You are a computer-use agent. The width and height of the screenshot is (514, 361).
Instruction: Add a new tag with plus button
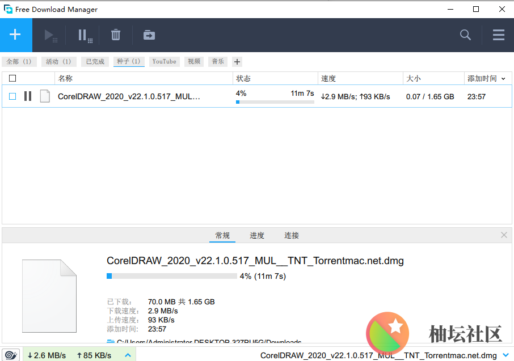click(237, 62)
